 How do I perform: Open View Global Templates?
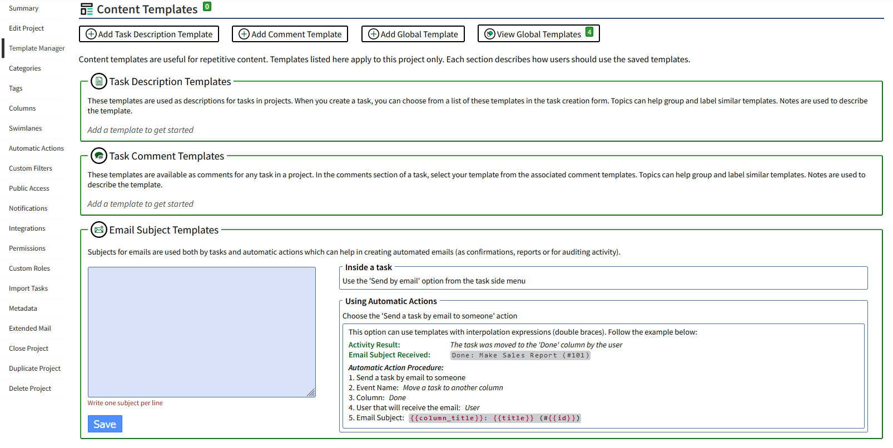pos(539,34)
